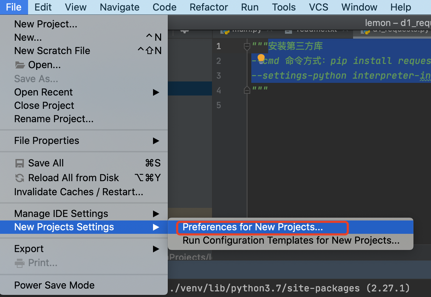This screenshot has height=297, width=431.
Task: Click line number 5 in the editor gutter
Action: coord(219,105)
